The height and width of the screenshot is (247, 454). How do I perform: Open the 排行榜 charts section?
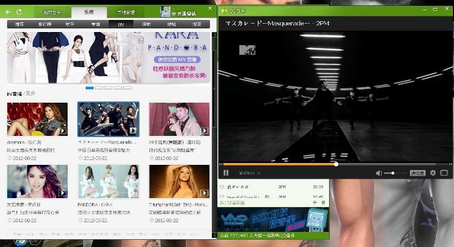click(45, 24)
